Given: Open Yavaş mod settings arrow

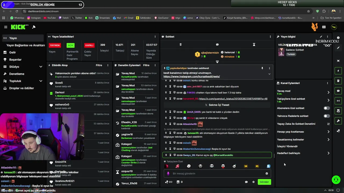Looking at the screenshot, I should coord(328,92).
